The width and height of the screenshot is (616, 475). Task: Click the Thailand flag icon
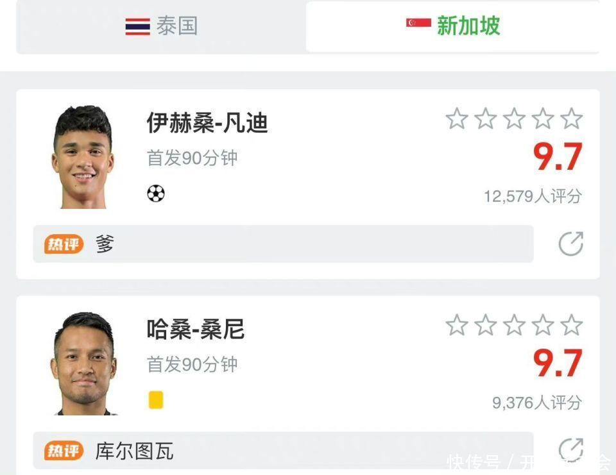click(137, 26)
